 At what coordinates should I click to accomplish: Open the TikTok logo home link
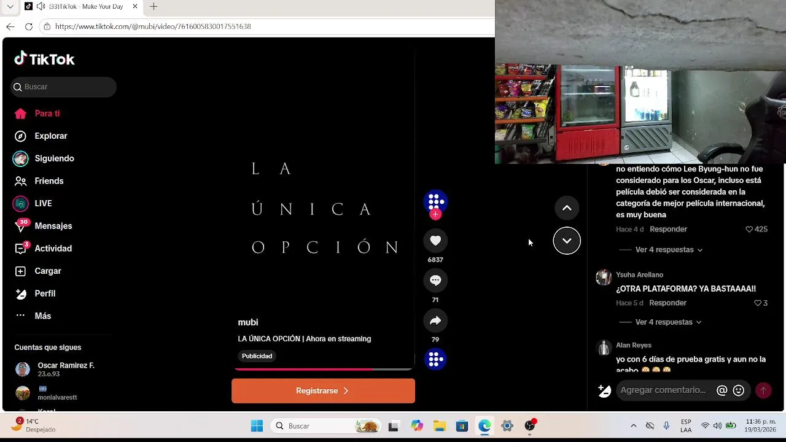[44, 59]
